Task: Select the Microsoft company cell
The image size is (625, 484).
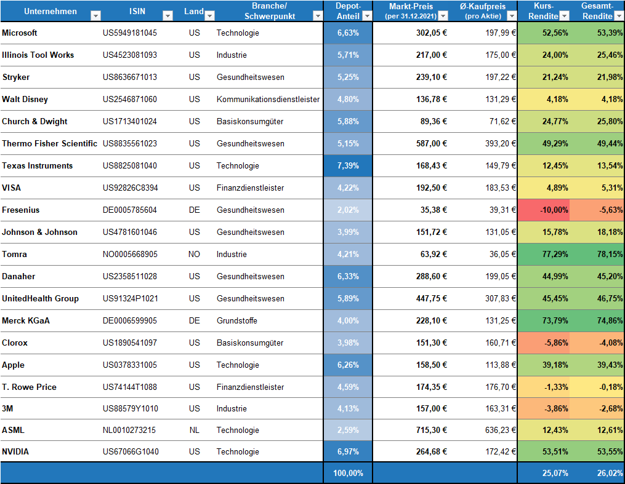Action: click(20, 33)
